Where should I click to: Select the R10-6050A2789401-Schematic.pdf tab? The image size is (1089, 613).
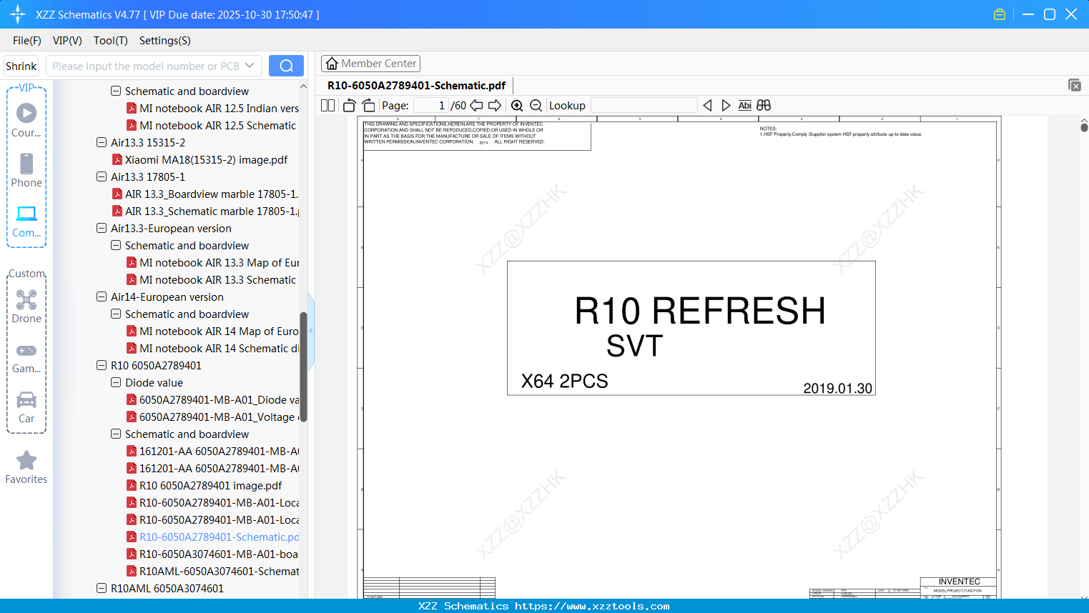tap(416, 86)
